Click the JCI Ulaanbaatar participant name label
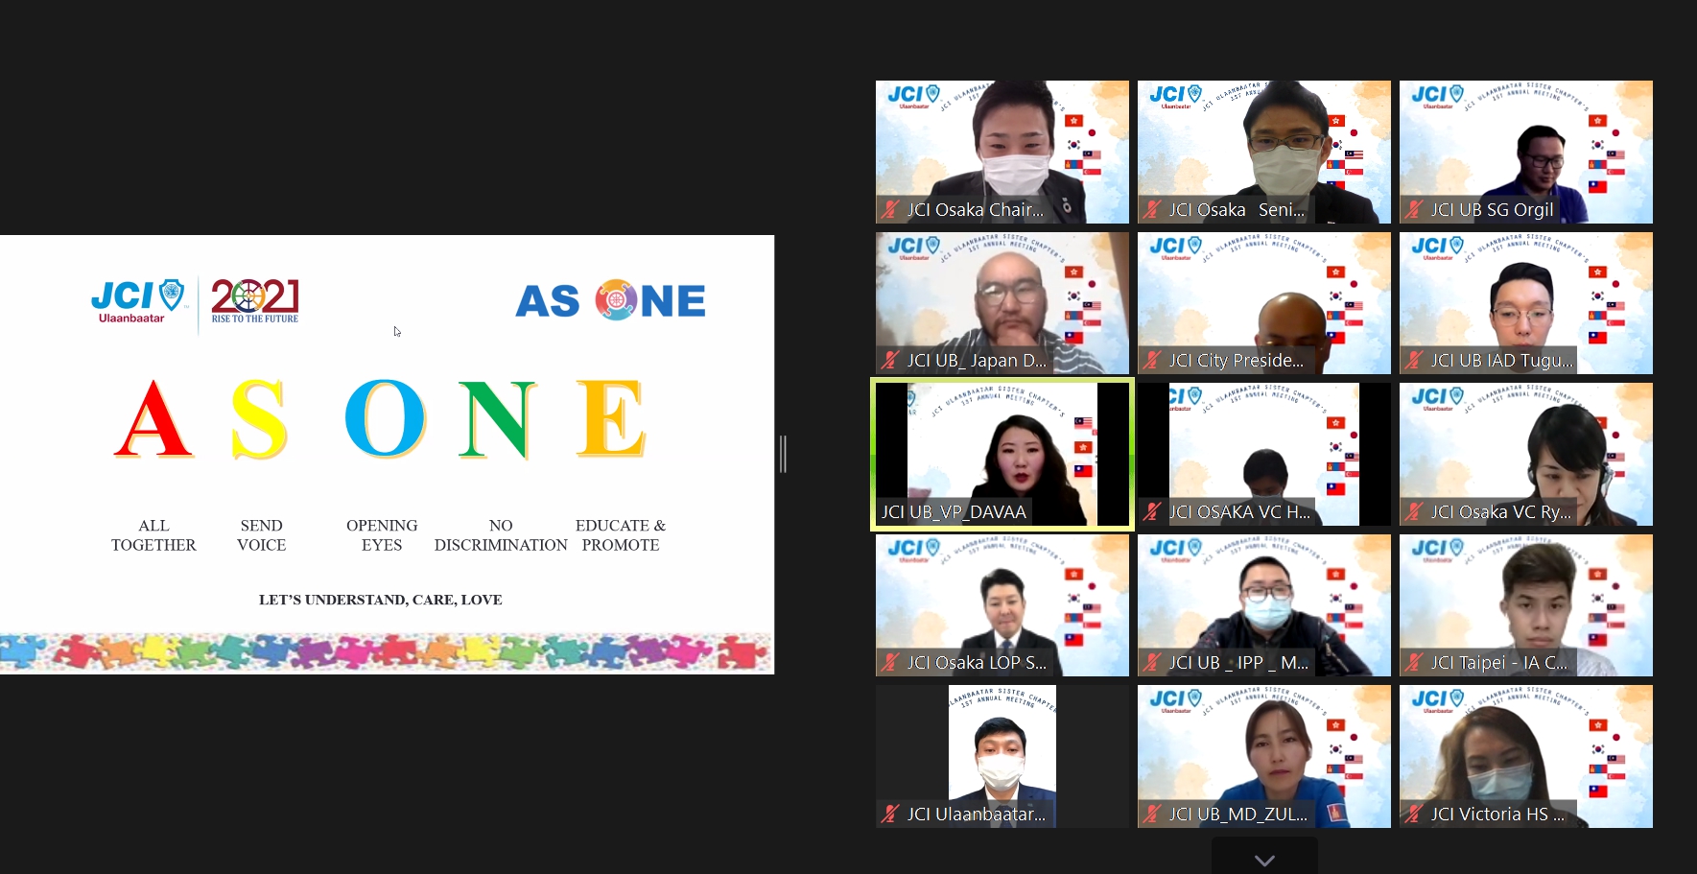The height and width of the screenshot is (874, 1697). click(x=976, y=815)
